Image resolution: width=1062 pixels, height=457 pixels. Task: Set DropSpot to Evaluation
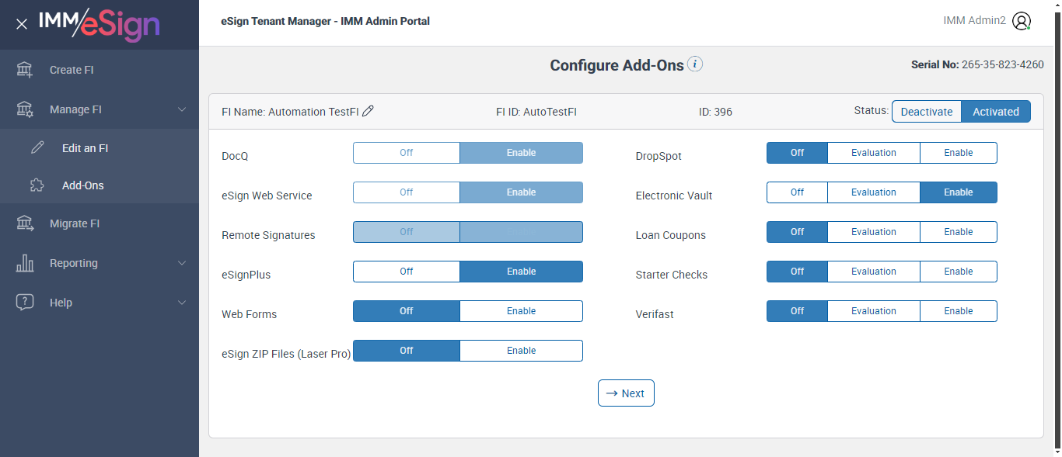(873, 153)
